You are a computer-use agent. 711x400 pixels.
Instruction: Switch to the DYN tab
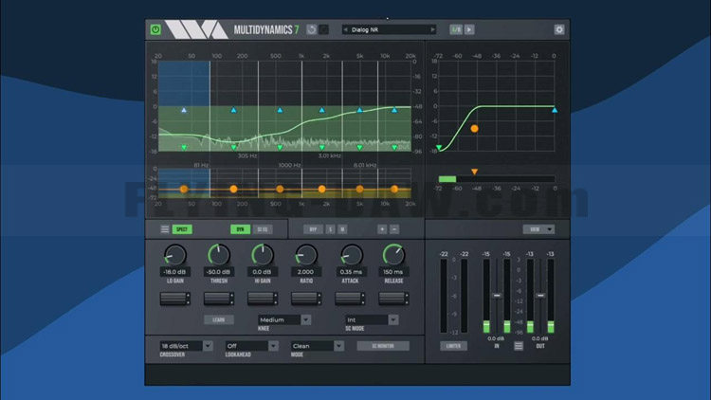[x=241, y=229]
